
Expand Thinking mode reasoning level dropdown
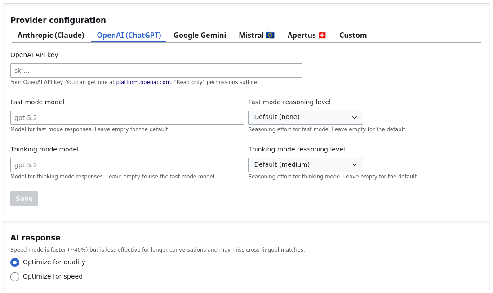click(306, 165)
